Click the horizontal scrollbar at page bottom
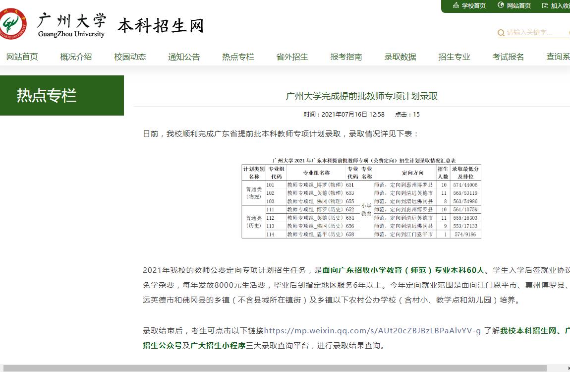 pyautogui.click(x=285, y=369)
